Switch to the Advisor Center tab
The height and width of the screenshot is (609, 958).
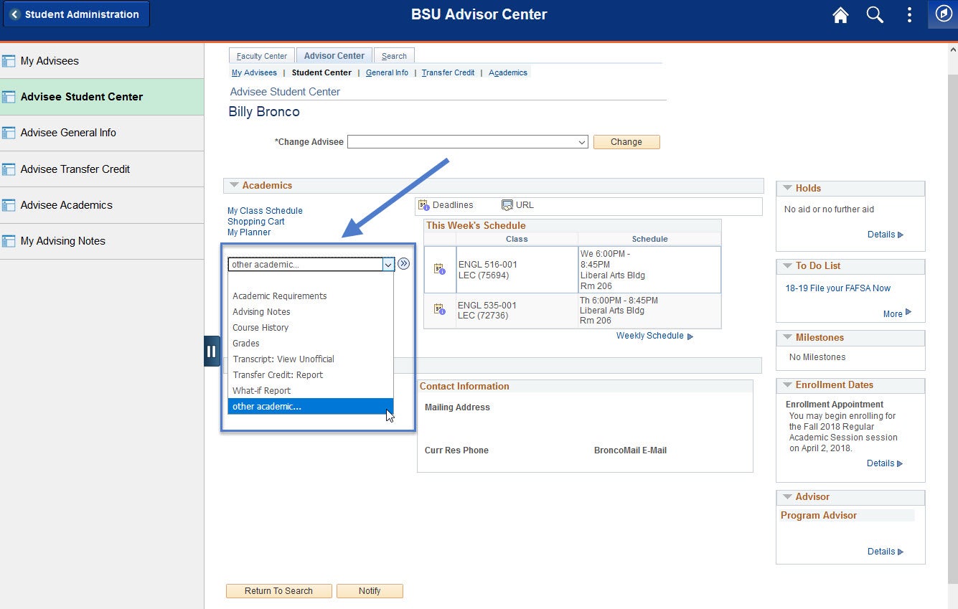pyautogui.click(x=334, y=55)
